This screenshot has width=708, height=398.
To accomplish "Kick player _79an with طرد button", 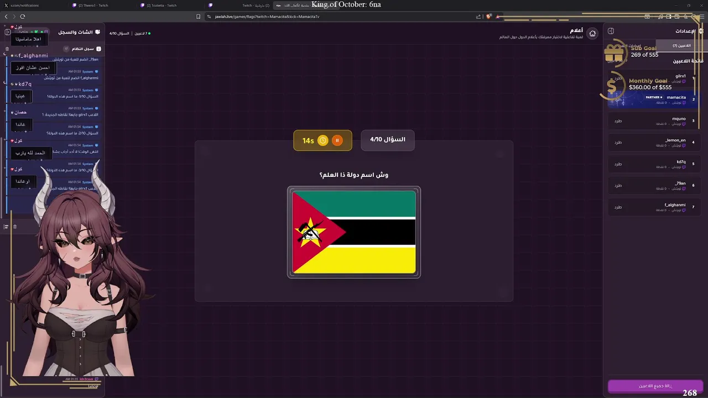I will [x=618, y=185].
